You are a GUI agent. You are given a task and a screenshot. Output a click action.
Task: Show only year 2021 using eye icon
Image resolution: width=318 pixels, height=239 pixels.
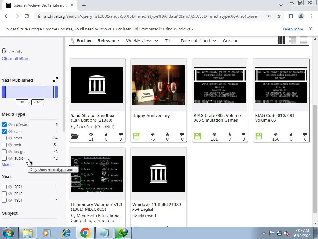click(10, 187)
